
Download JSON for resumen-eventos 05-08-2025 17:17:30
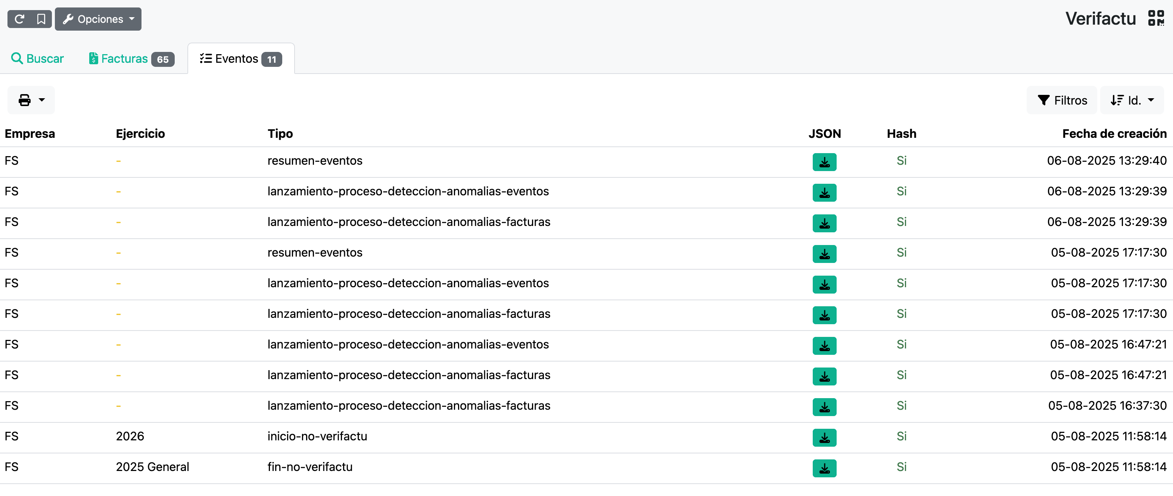click(x=824, y=254)
